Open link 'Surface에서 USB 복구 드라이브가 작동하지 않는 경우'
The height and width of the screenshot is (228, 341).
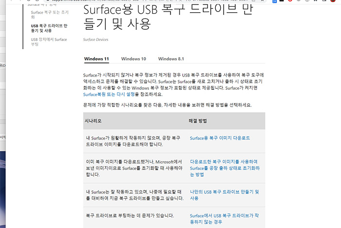coord(224,219)
